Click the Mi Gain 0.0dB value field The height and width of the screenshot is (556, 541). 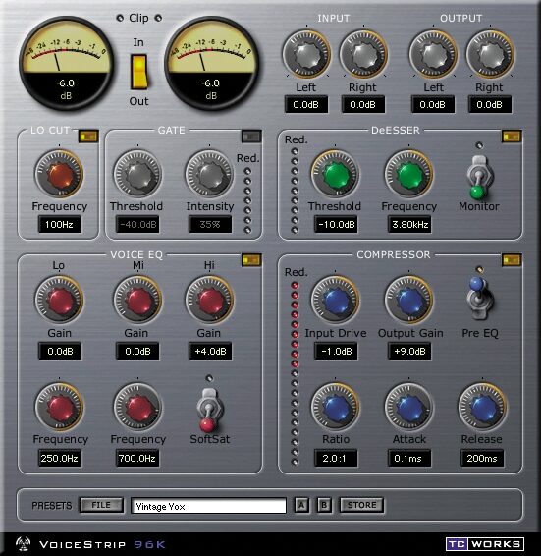pos(137,351)
